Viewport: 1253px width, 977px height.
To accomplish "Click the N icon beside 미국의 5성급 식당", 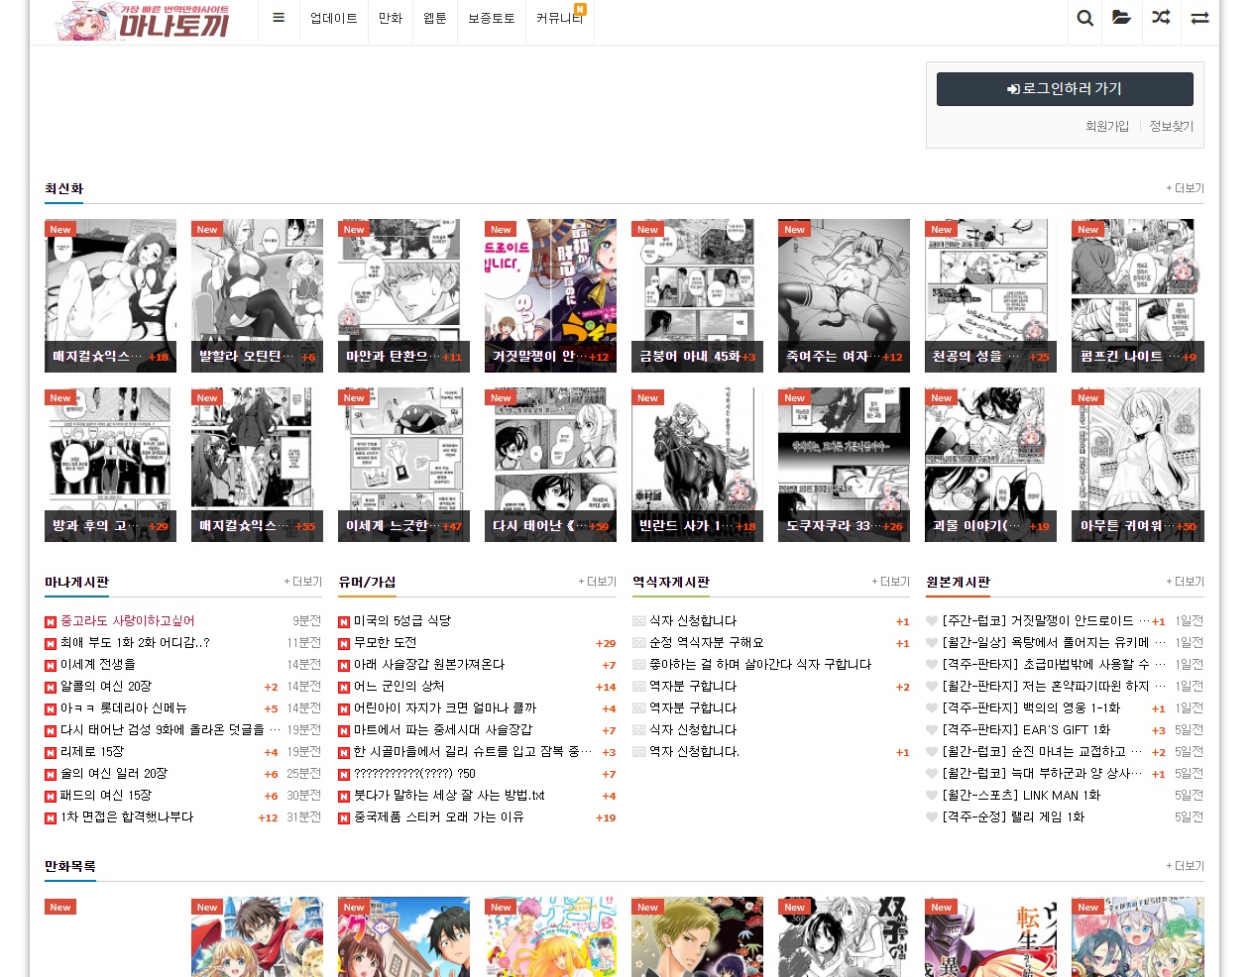I will coord(344,622).
